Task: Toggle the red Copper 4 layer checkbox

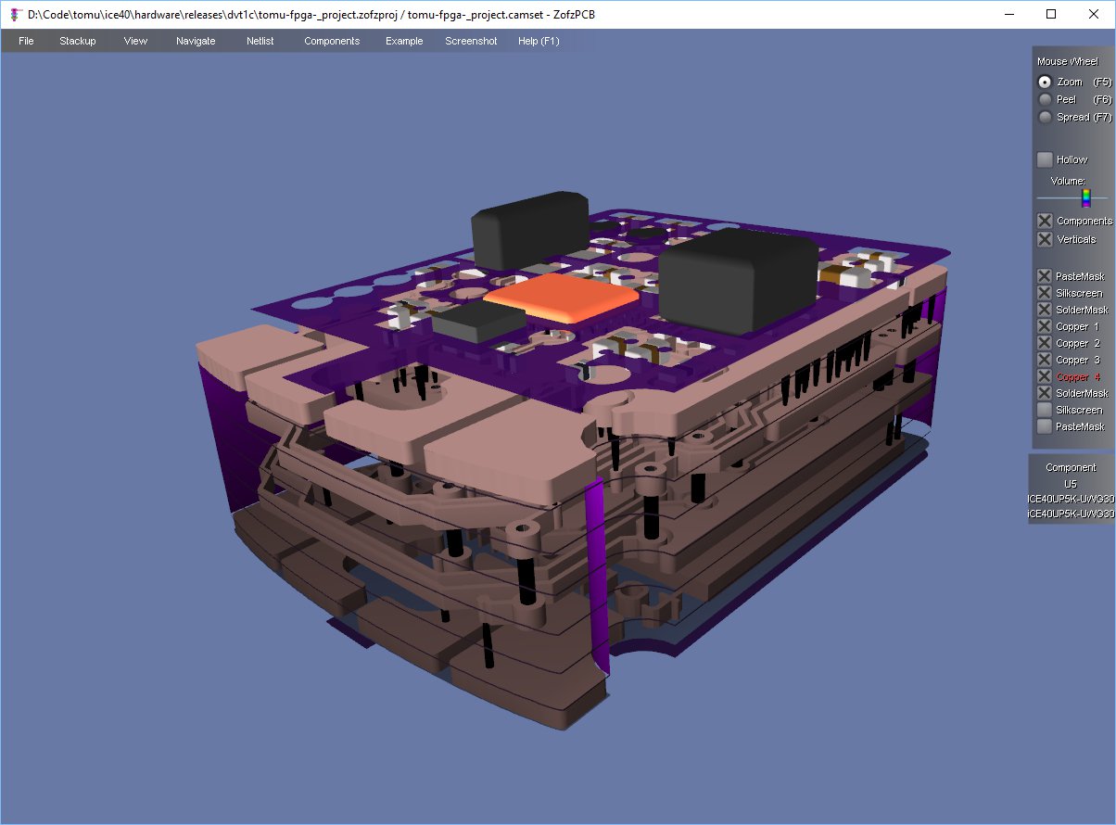Action: coord(1045,376)
